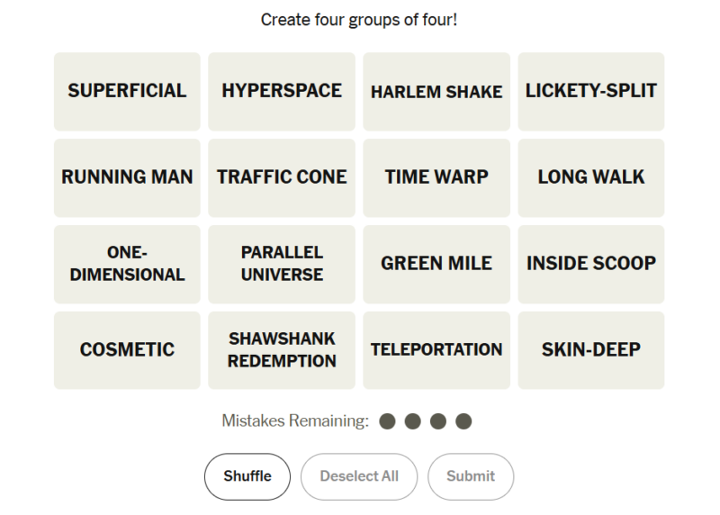Select the TRAFFIC CONE tile
Screen dimensions: 720x515
[x=282, y=177]
